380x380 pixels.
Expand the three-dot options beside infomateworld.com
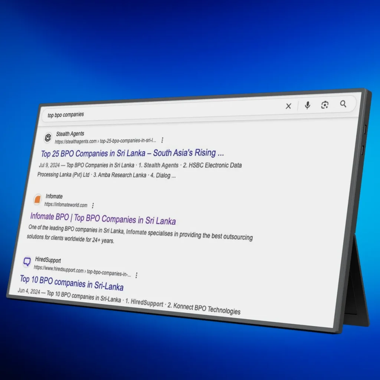pyautogui.click(x=93, y=205)
